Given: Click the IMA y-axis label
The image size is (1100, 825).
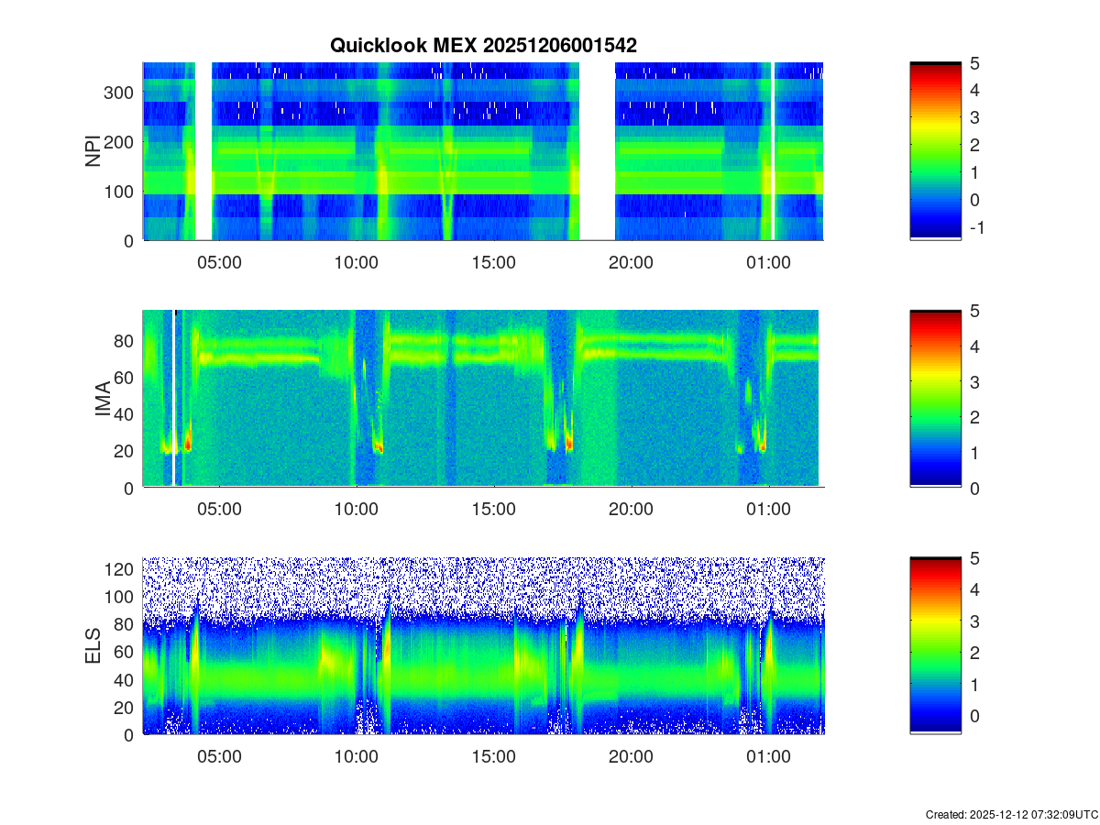Looking at the screenshot, I should point(104,400).
